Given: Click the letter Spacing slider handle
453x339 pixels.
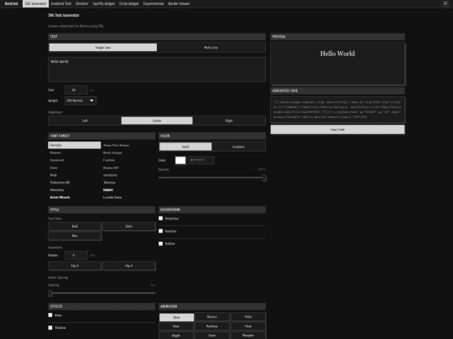Looking at the screenshot, I should point(50,293).
